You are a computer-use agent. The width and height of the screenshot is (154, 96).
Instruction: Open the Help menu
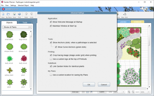(32, 5)
